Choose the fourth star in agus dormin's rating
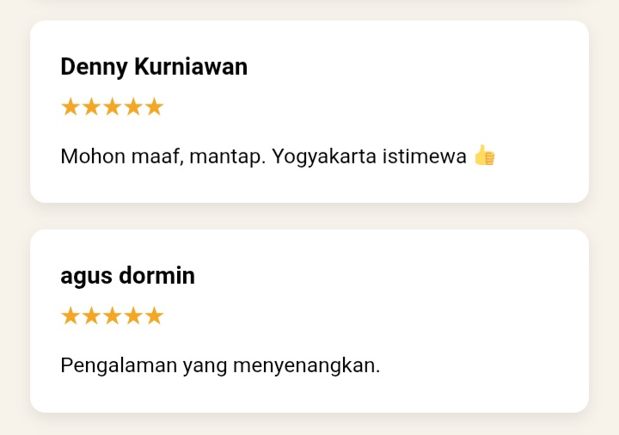Screen dimensions: 619x435 (132, 316)
